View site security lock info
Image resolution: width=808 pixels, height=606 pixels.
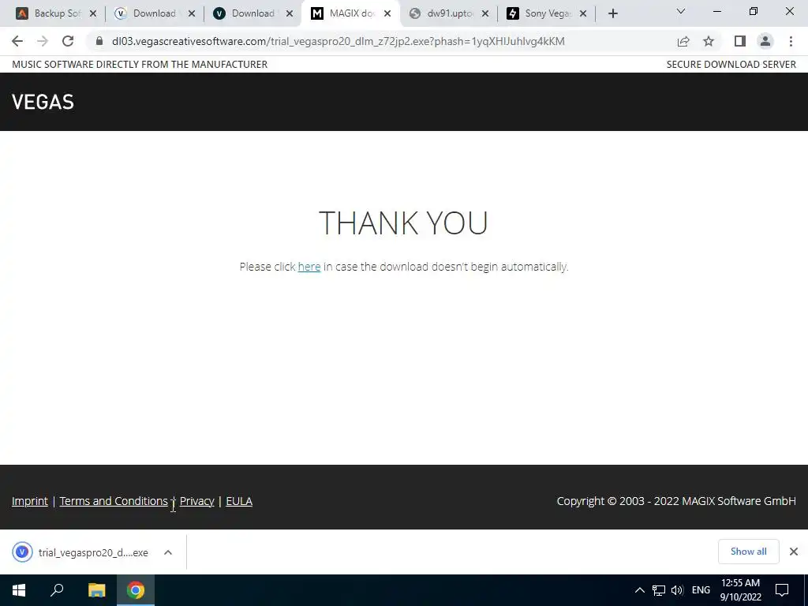(99, 41)
